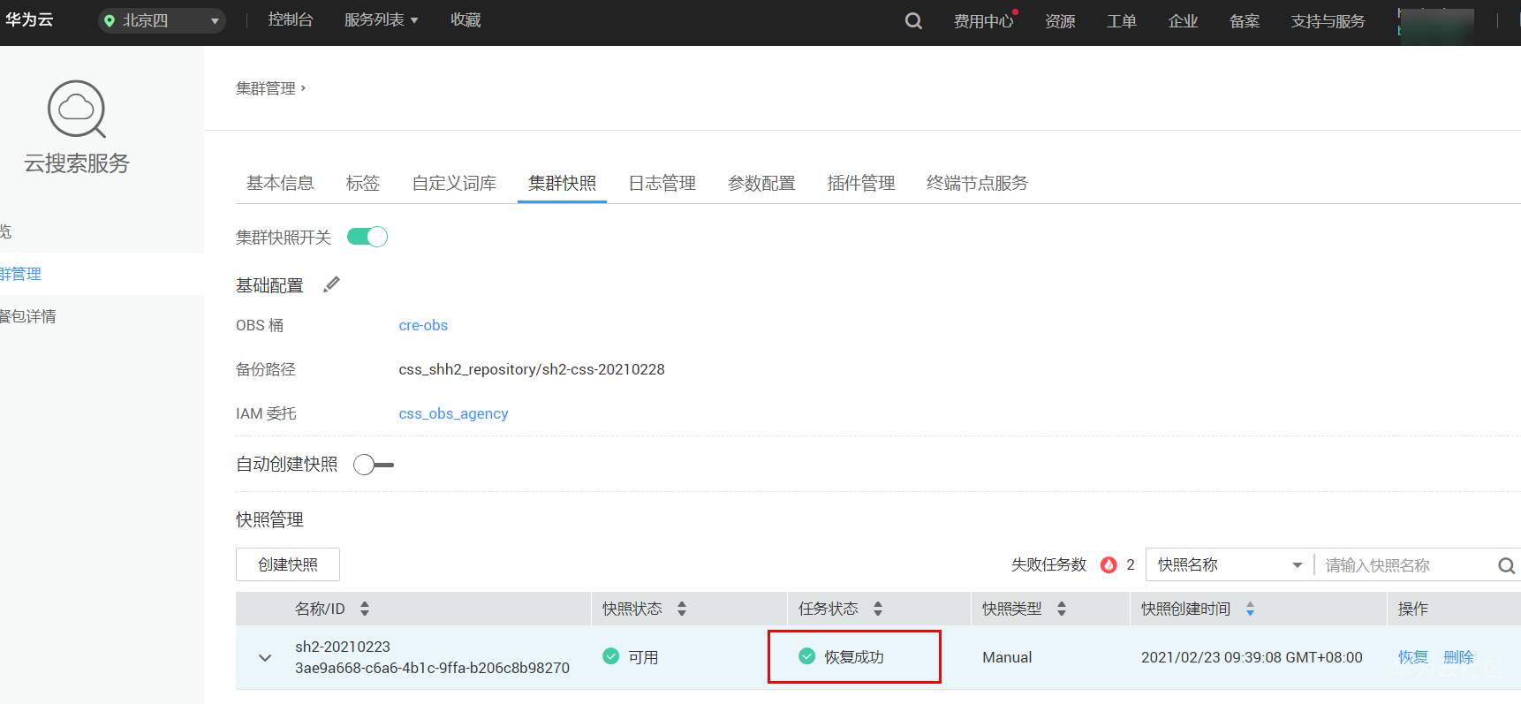Screen dimensions: 1521x704
Task: Focus the 请输入快照名称 search field
Action: pyautogui.click(x=1404, y=565)
